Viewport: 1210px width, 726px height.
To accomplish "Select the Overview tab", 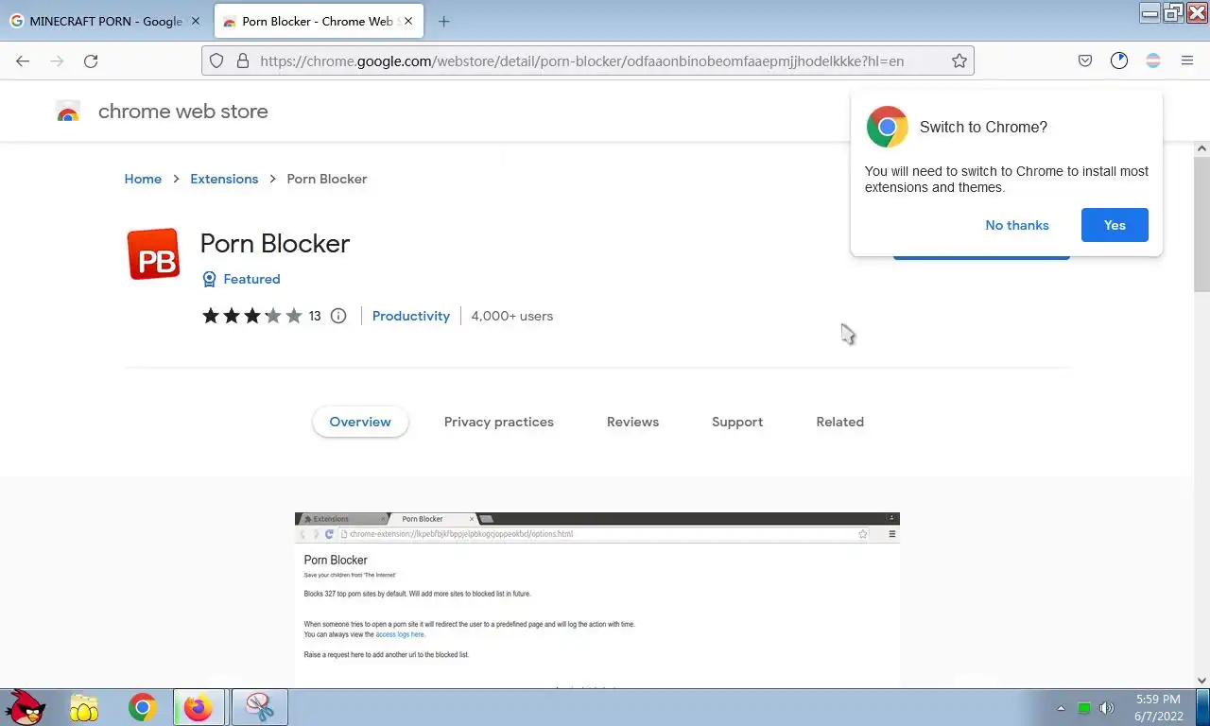I will tap(360, 422).
